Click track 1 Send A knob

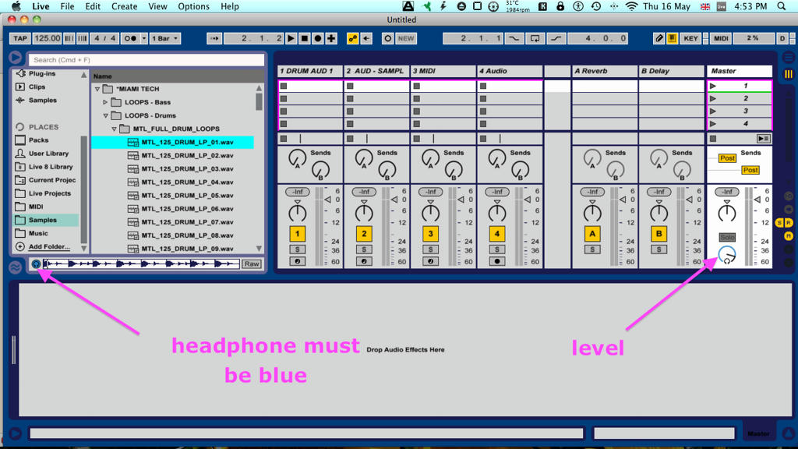coord(297,158)
